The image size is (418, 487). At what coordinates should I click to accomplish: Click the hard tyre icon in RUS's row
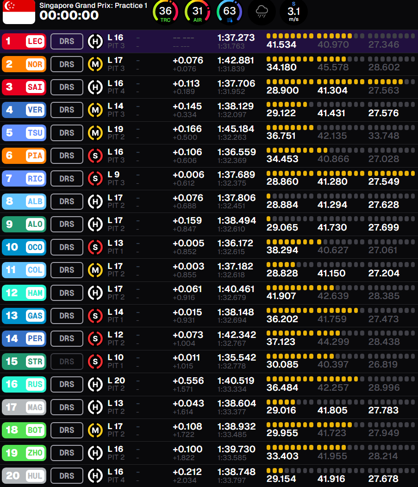[x=95, y=385]
